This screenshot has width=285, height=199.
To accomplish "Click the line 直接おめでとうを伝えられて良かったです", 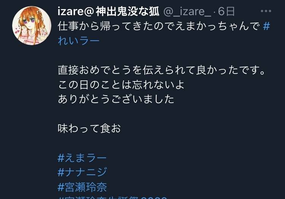I will click(x=161, y=70).
